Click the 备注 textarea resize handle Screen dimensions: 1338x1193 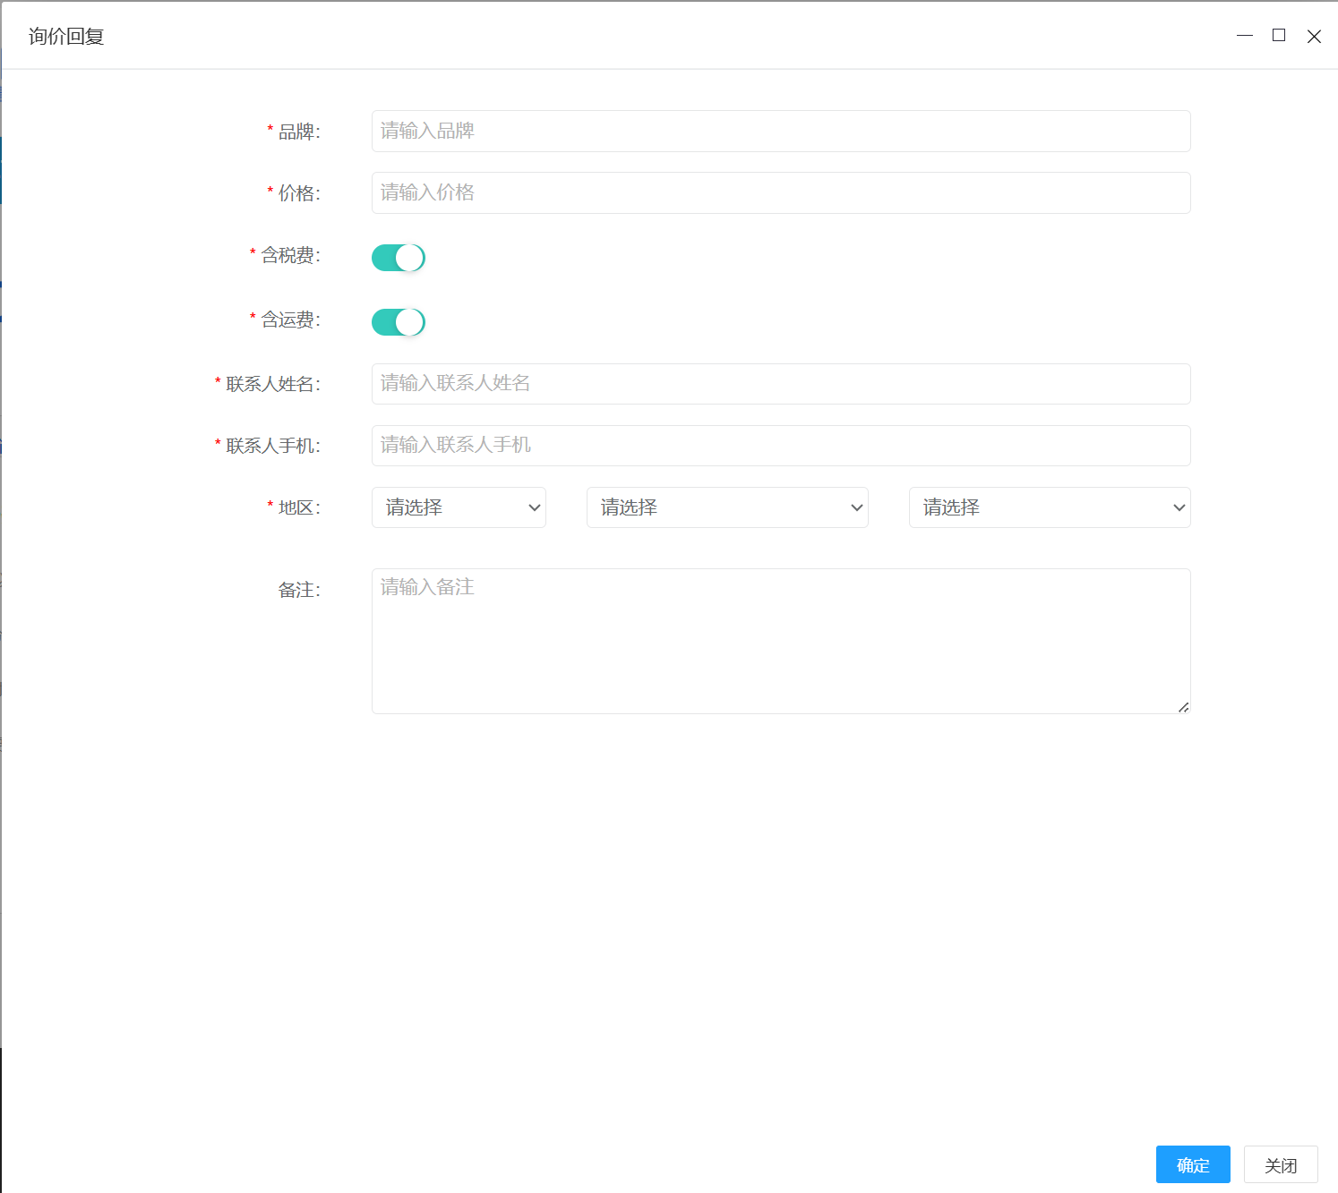point(1183,707)
